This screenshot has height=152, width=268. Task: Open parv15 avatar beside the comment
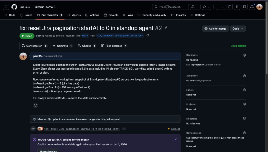click(23, 56)
